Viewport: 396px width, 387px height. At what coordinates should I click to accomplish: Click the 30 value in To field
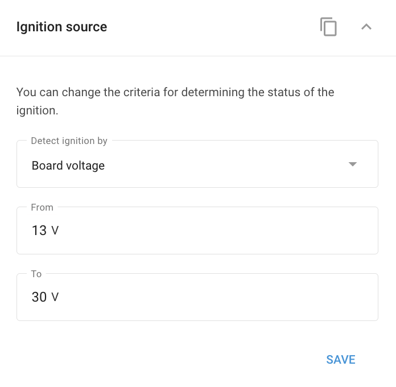pos(39,297)
